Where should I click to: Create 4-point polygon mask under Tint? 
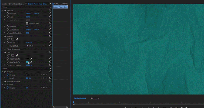pyautogui.click(x=13, y=55)
